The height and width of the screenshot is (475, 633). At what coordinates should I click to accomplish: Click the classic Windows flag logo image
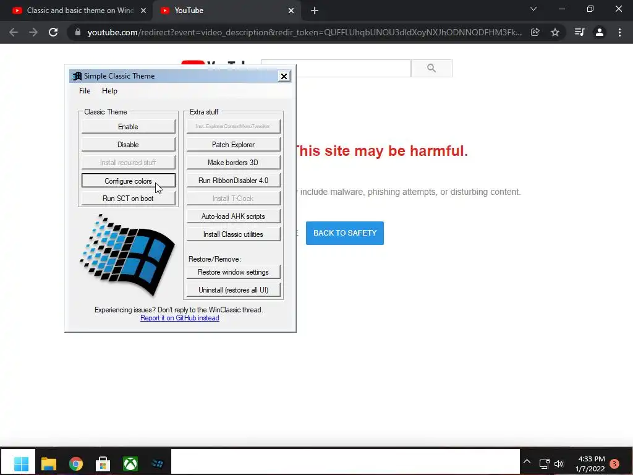[127, 255]
